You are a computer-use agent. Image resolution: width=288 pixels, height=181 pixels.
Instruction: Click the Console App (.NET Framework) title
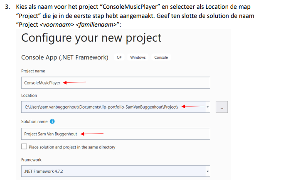tap(65, 57)
